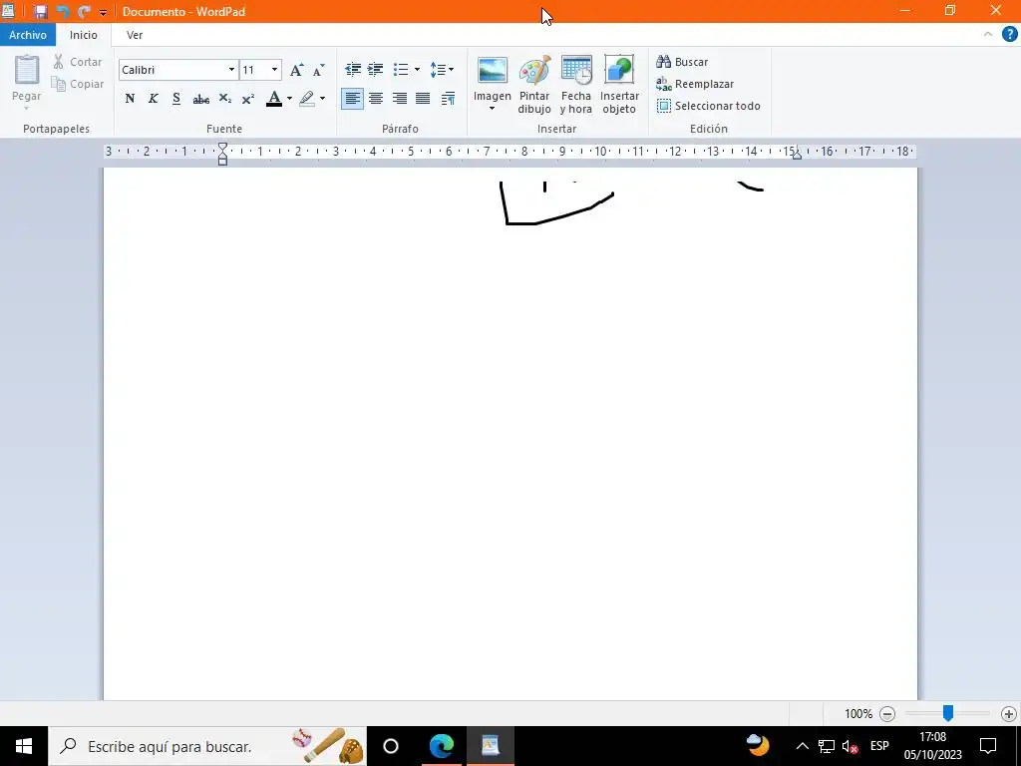The image size is (1021, 766).
Task: Align text to the left
Action: point(352,99)
